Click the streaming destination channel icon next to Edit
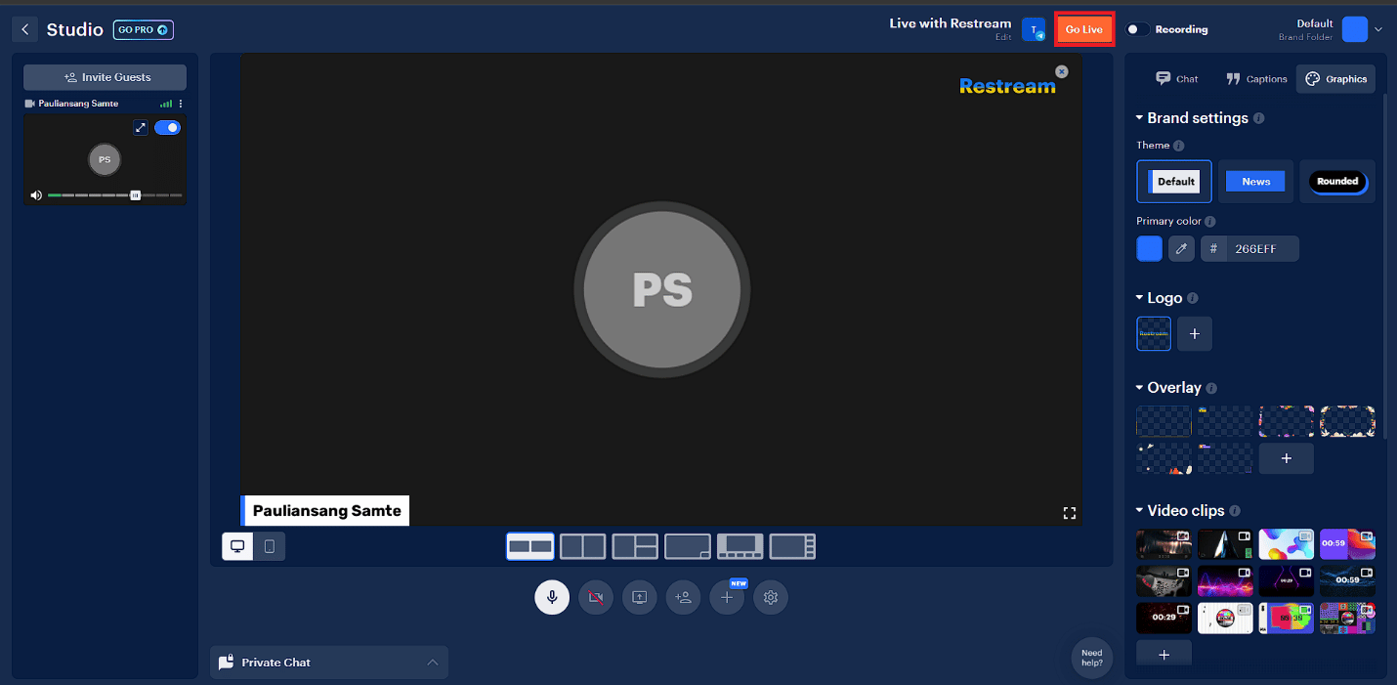1397x685 pixels. [x=1034, y=29]
